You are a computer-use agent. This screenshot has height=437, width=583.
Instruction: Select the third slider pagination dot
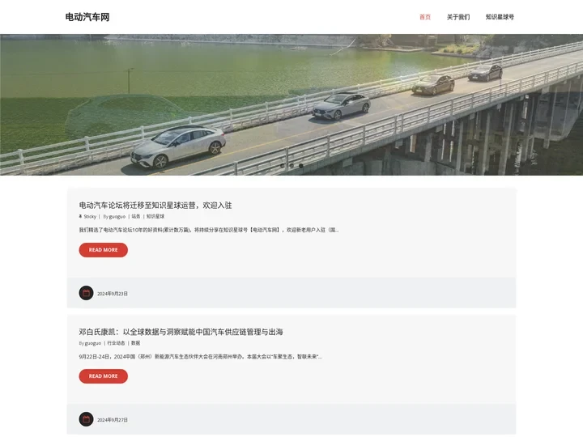point(300,165)
